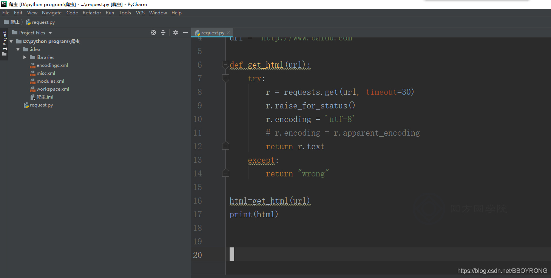Click line number 8 in gutter
This screenshot has height=278, width=551.
click(x=199, y=92)
